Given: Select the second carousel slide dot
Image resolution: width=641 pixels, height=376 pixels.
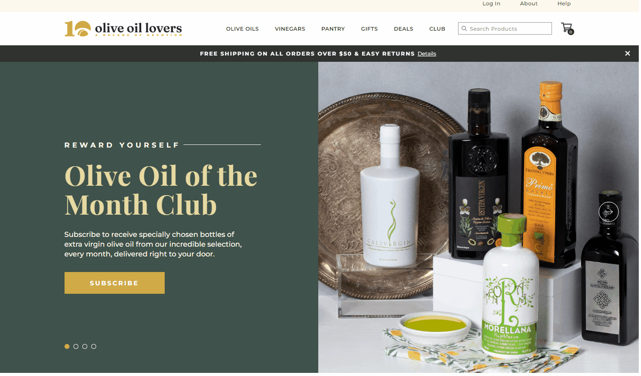Looking at the screenshot, I should point(76,346).
